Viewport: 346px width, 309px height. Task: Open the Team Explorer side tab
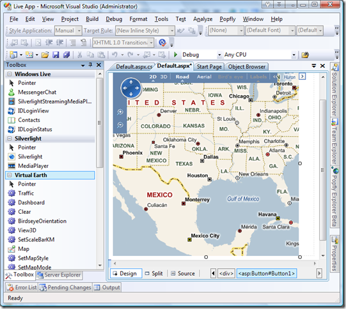pyautogui.click(x=334, y=142)
